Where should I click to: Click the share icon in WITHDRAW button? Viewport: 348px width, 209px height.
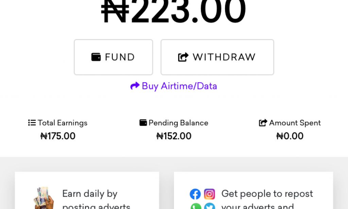click(183, 57)
